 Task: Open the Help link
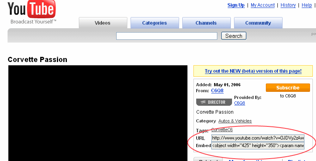click(x=307, y=5)
